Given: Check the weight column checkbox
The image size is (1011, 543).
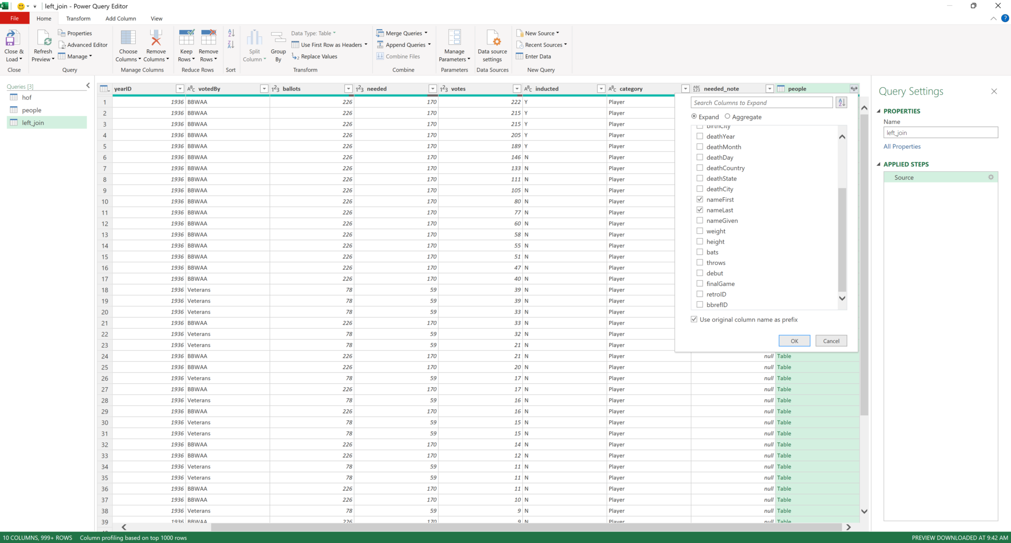Looking at the screenshot, I should coord(700,231).
